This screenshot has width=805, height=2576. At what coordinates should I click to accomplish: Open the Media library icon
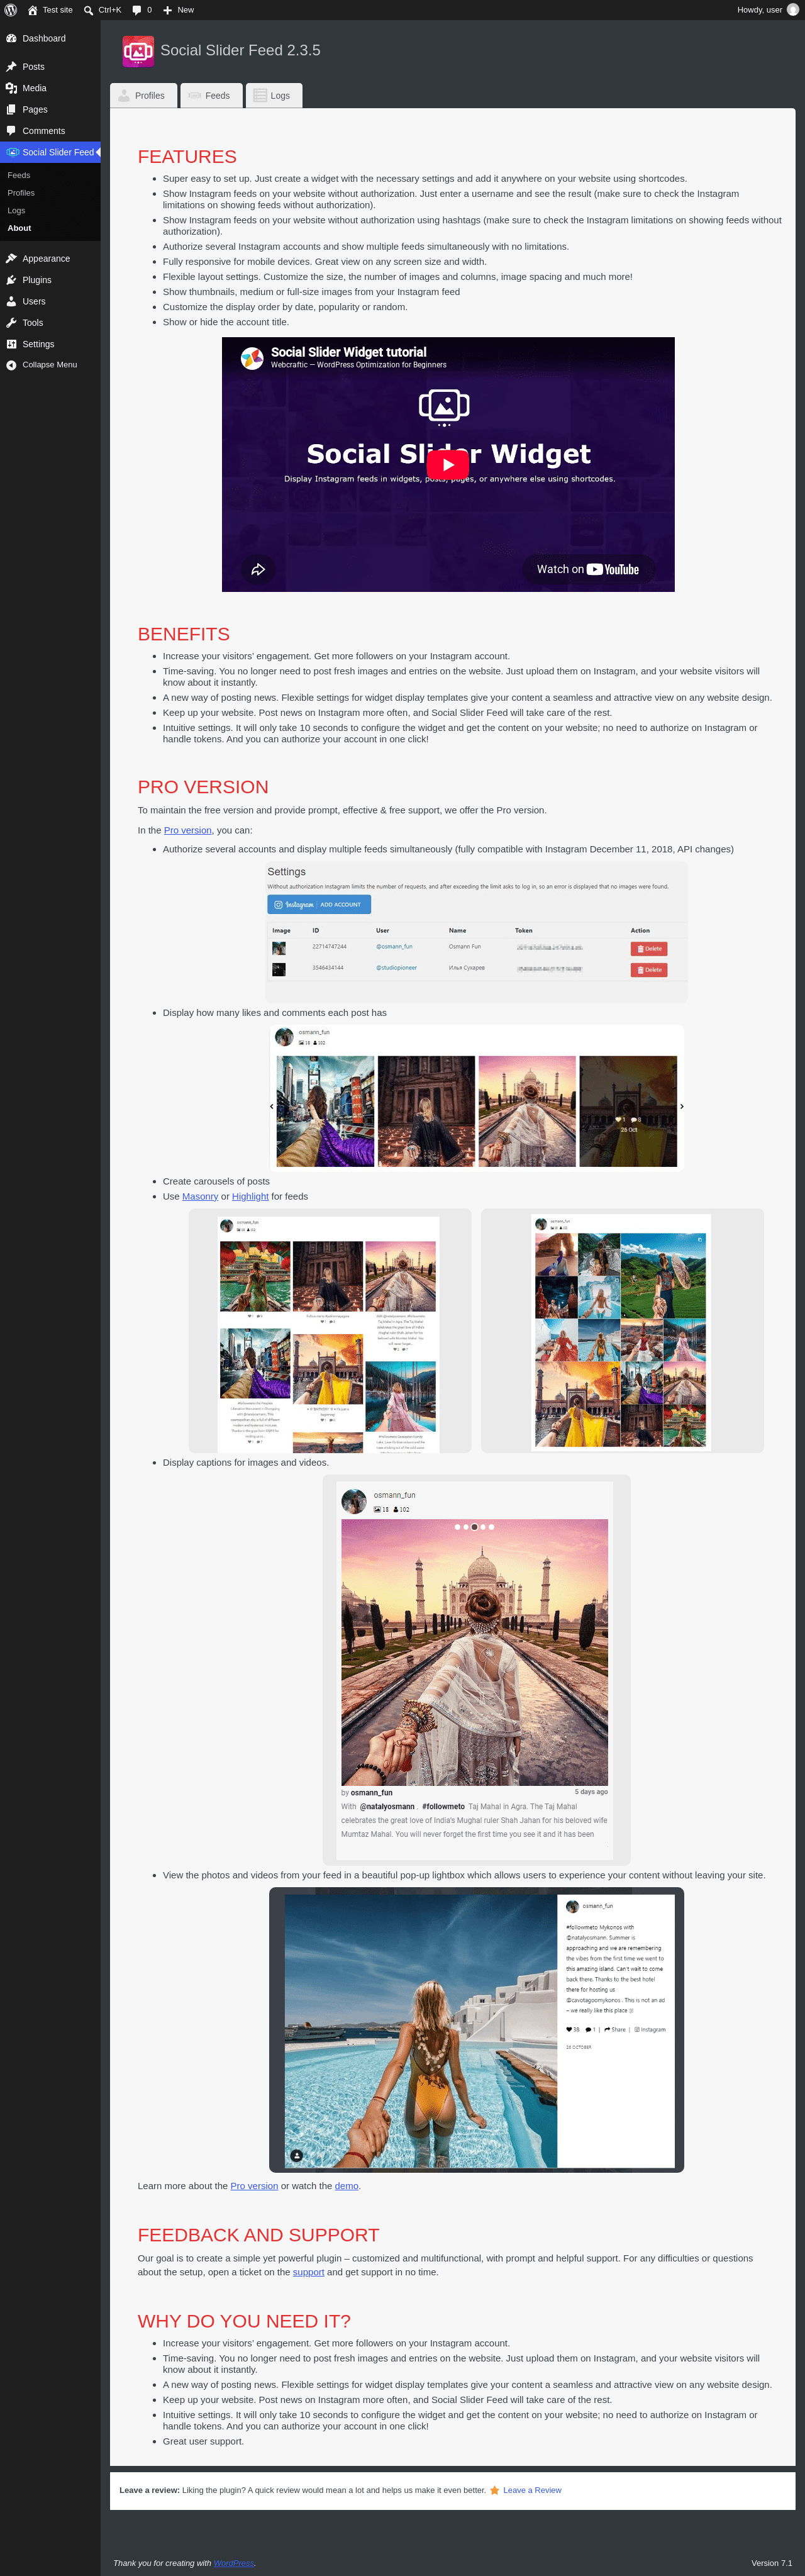(x=11, y=88)
